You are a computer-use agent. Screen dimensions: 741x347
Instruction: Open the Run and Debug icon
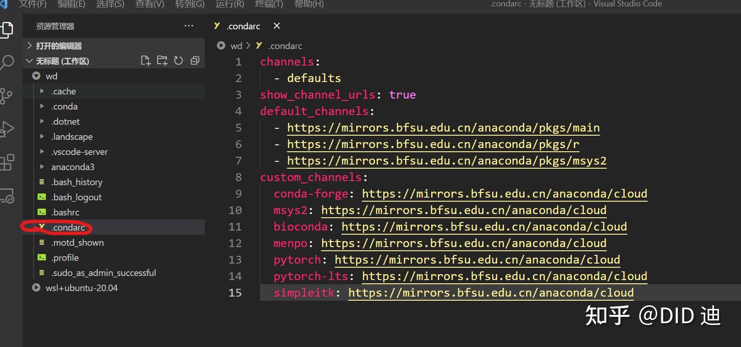[x=6, y=129]
